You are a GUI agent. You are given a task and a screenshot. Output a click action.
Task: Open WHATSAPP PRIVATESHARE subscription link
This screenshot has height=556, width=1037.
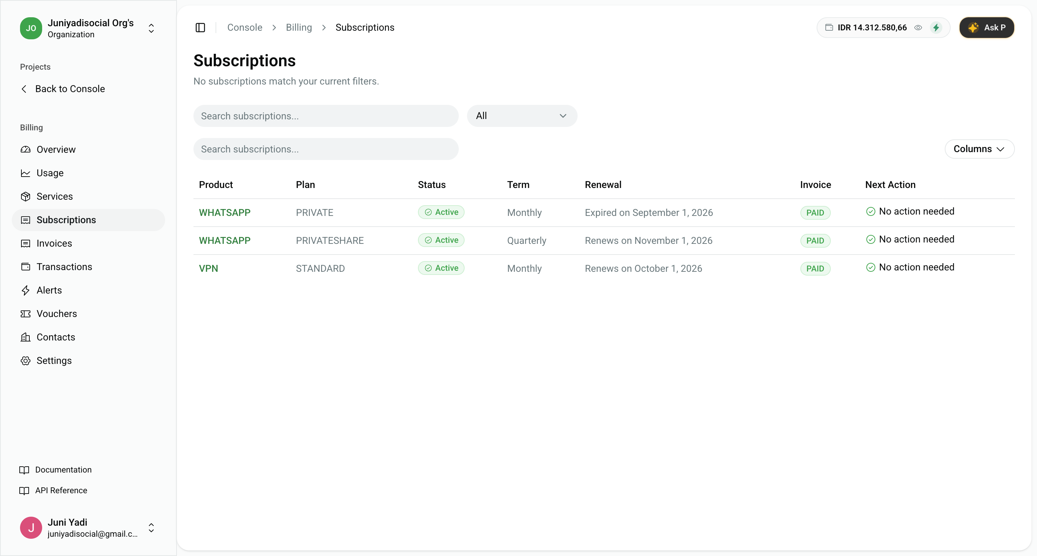click(225, 240)
